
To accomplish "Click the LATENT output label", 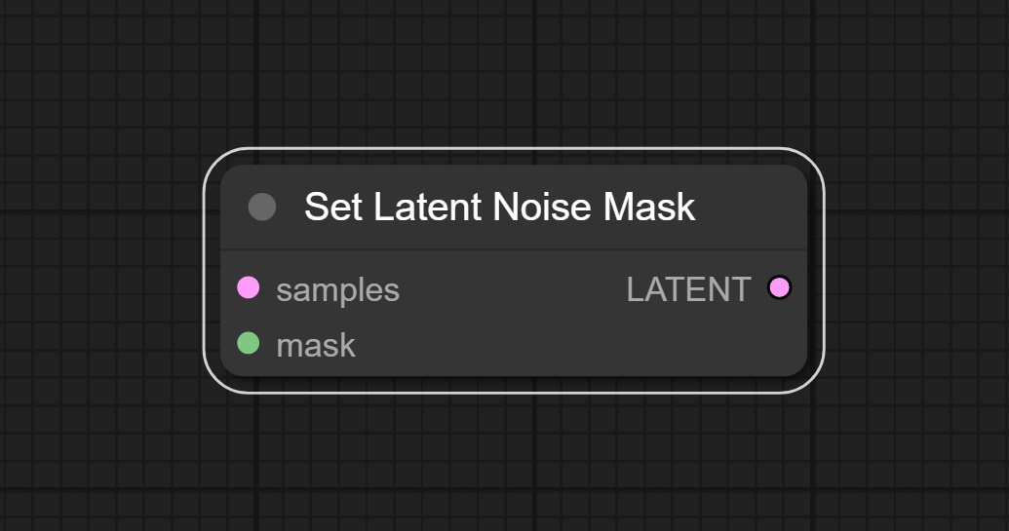I will pos(688,289).
